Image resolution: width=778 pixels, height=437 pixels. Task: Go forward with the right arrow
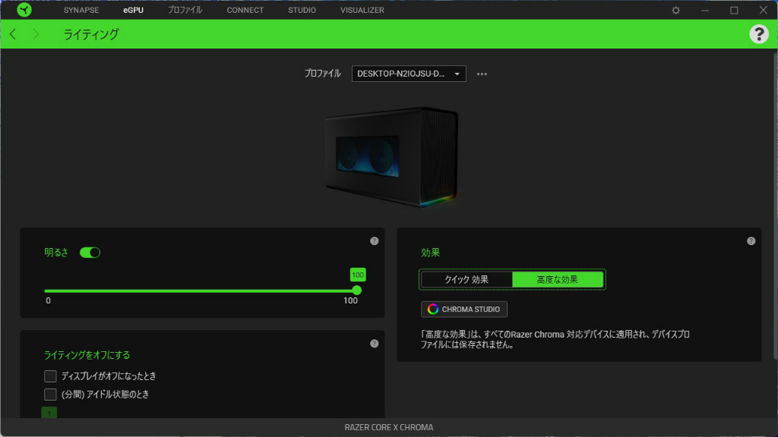coord(36,34)
